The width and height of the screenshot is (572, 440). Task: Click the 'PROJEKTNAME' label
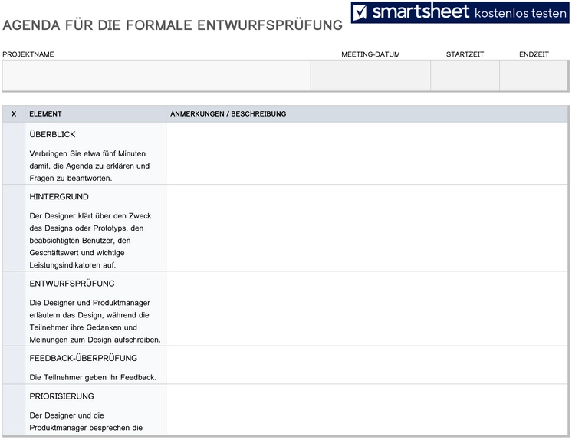28,54
